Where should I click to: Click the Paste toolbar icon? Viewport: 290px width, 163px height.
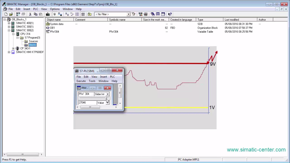41,14
